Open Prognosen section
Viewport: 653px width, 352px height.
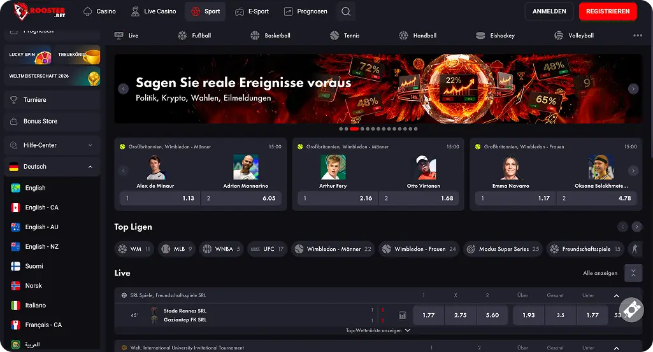click(306, 11)
